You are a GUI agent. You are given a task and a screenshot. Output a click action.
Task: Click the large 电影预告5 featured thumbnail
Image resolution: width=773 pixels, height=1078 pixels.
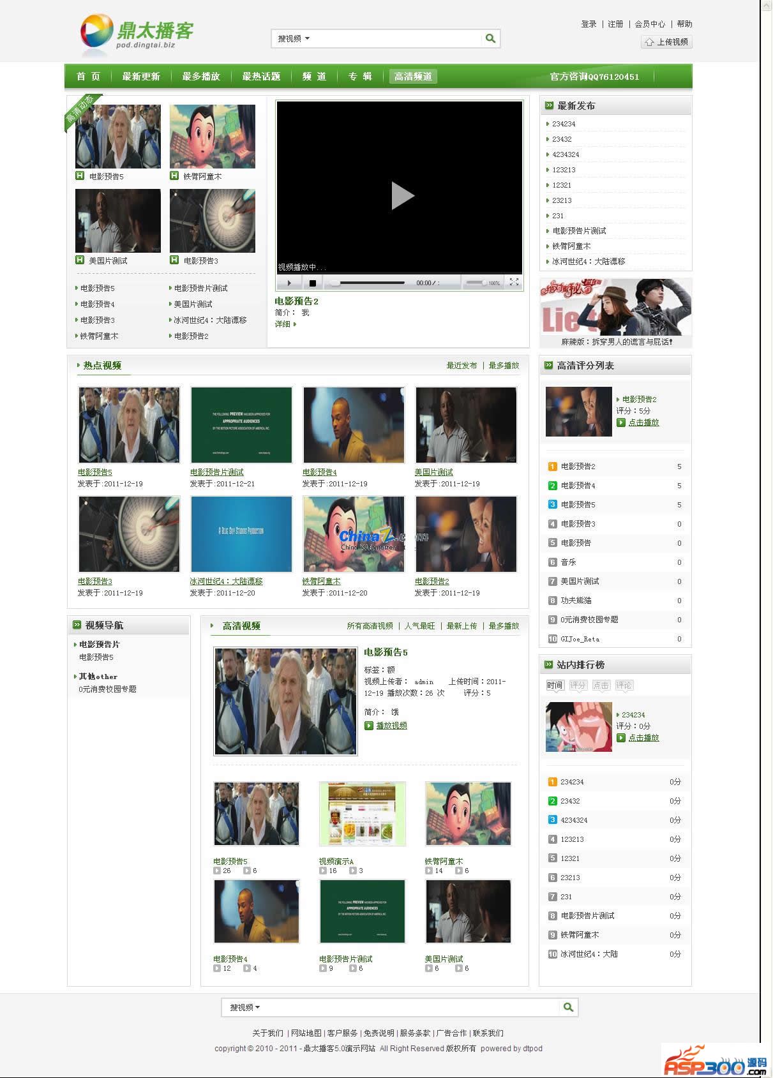point(285,701)
